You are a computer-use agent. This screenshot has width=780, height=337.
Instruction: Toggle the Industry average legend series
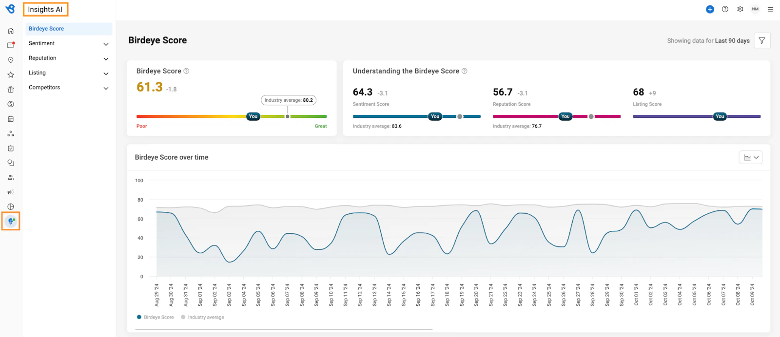point(202,317)
